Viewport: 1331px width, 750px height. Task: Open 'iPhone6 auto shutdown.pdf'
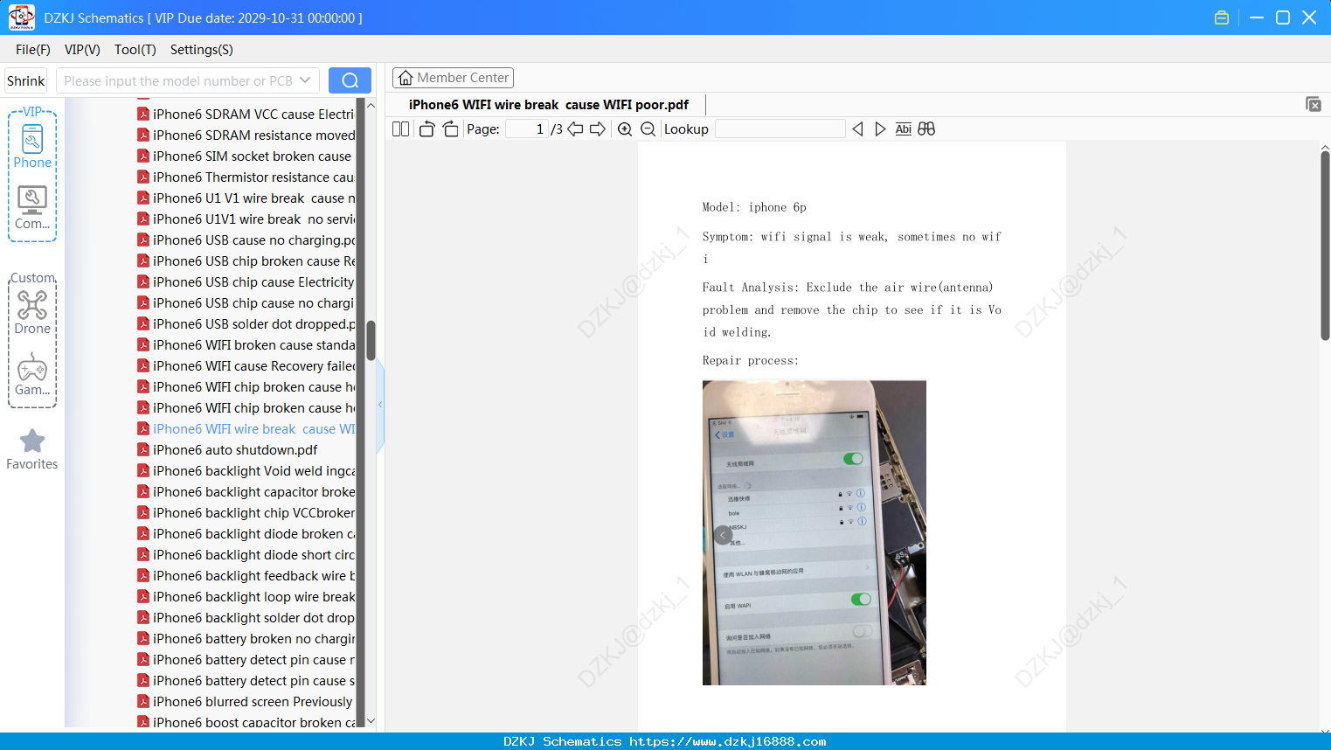[235, 450]
